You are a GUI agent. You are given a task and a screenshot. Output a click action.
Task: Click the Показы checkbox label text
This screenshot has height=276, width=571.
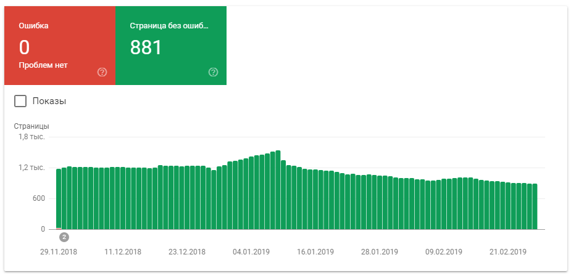click(49, 101)
